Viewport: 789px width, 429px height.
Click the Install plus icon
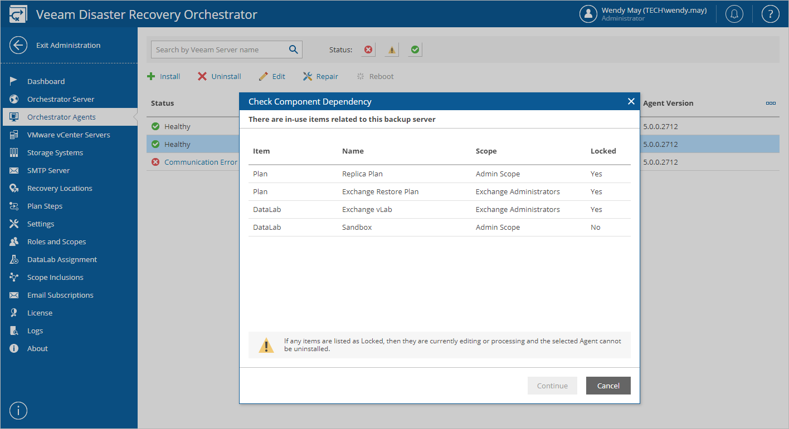(151, 76)
